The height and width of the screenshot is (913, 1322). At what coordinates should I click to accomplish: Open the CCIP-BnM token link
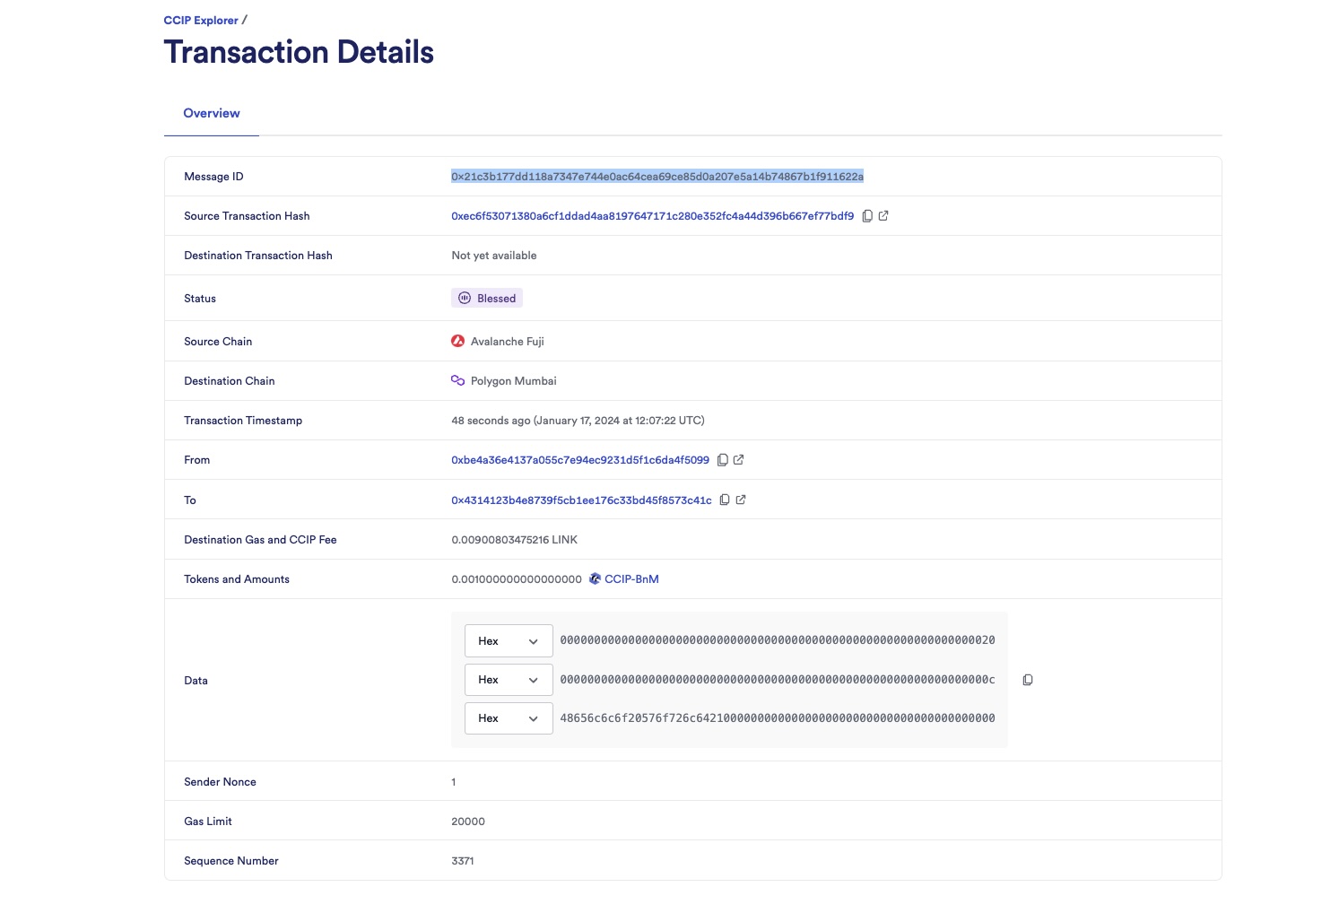[x=631, y=579]
